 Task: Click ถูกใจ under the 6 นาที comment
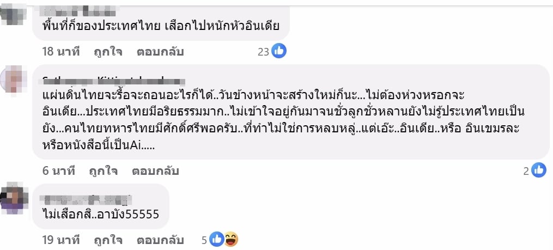(x=104, y=171)
